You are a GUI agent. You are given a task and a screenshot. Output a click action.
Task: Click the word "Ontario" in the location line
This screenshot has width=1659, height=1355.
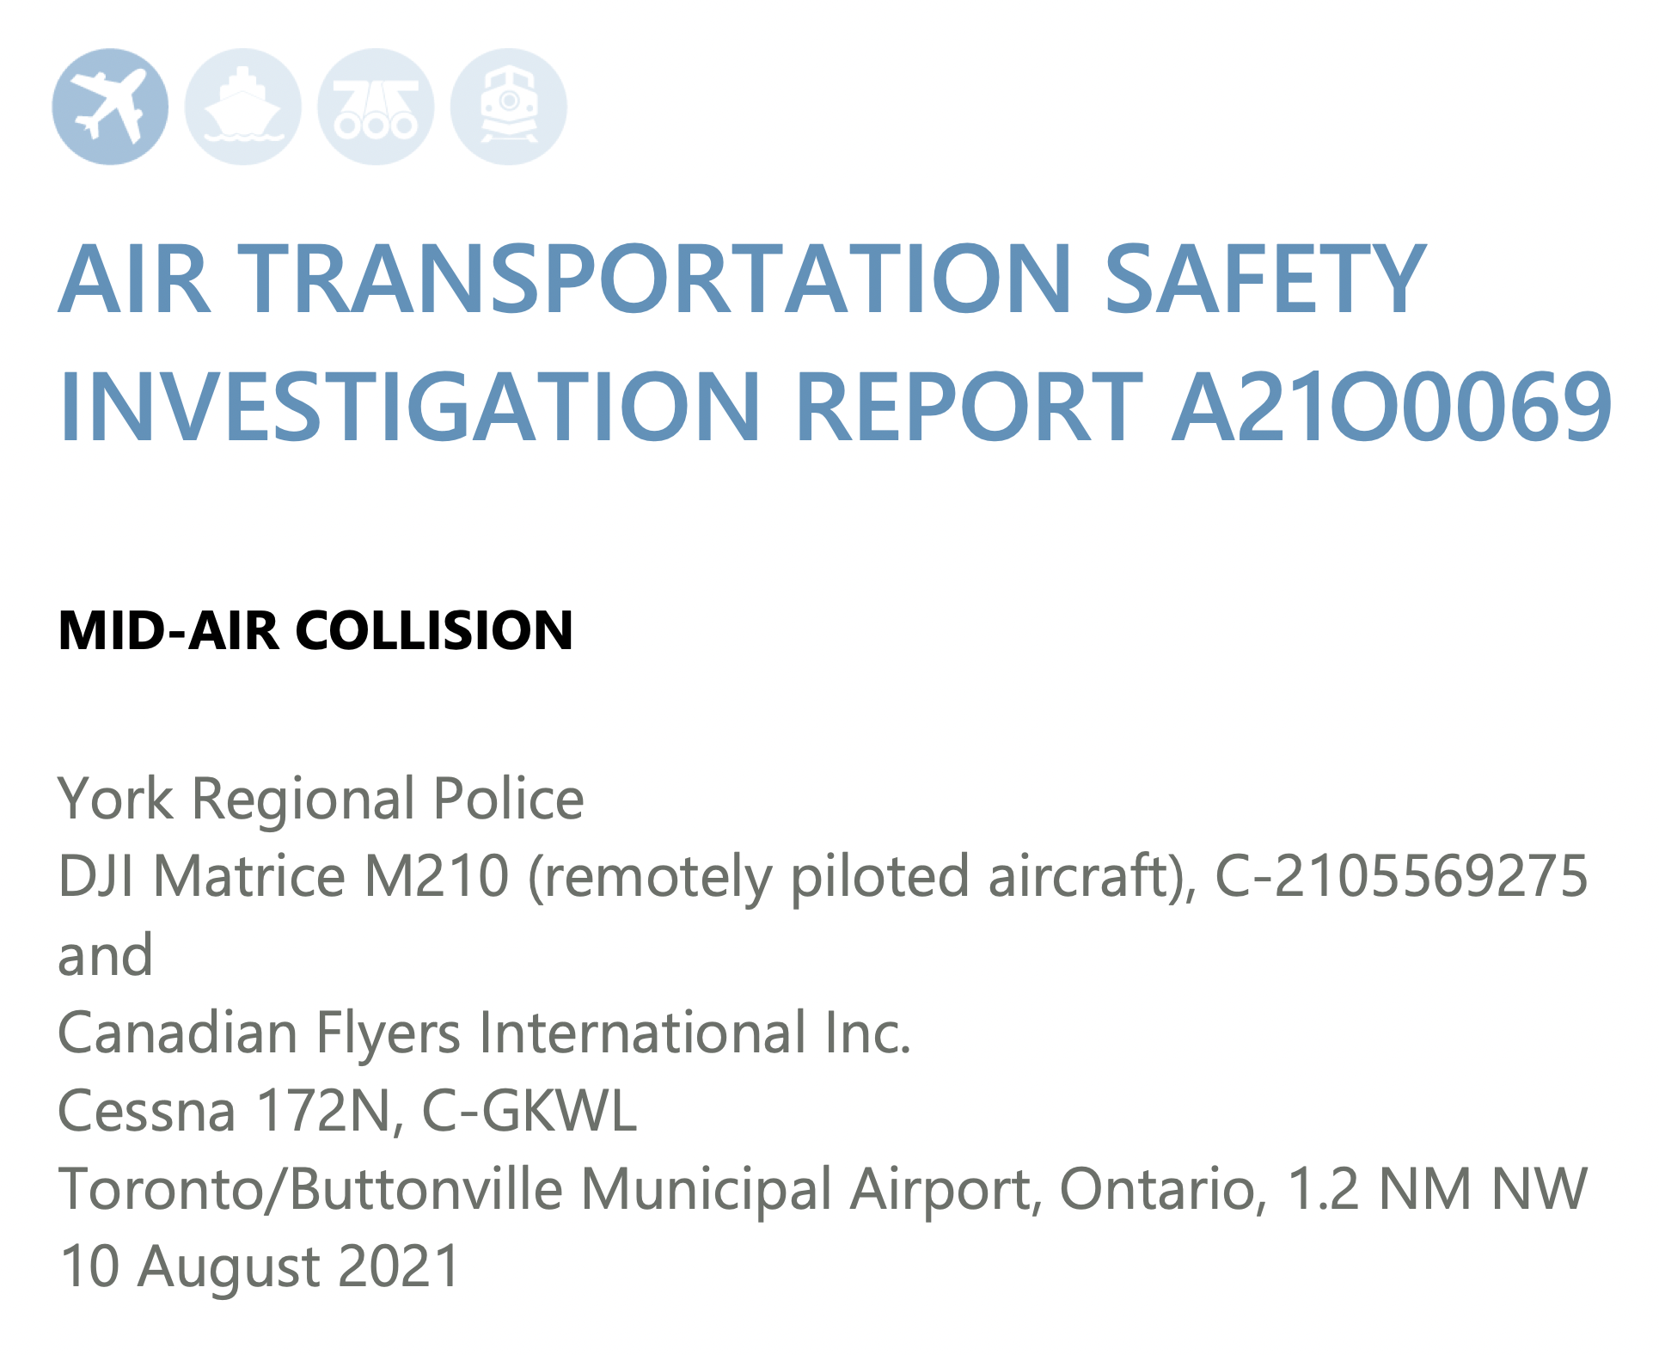[x=1162, y=1189]
